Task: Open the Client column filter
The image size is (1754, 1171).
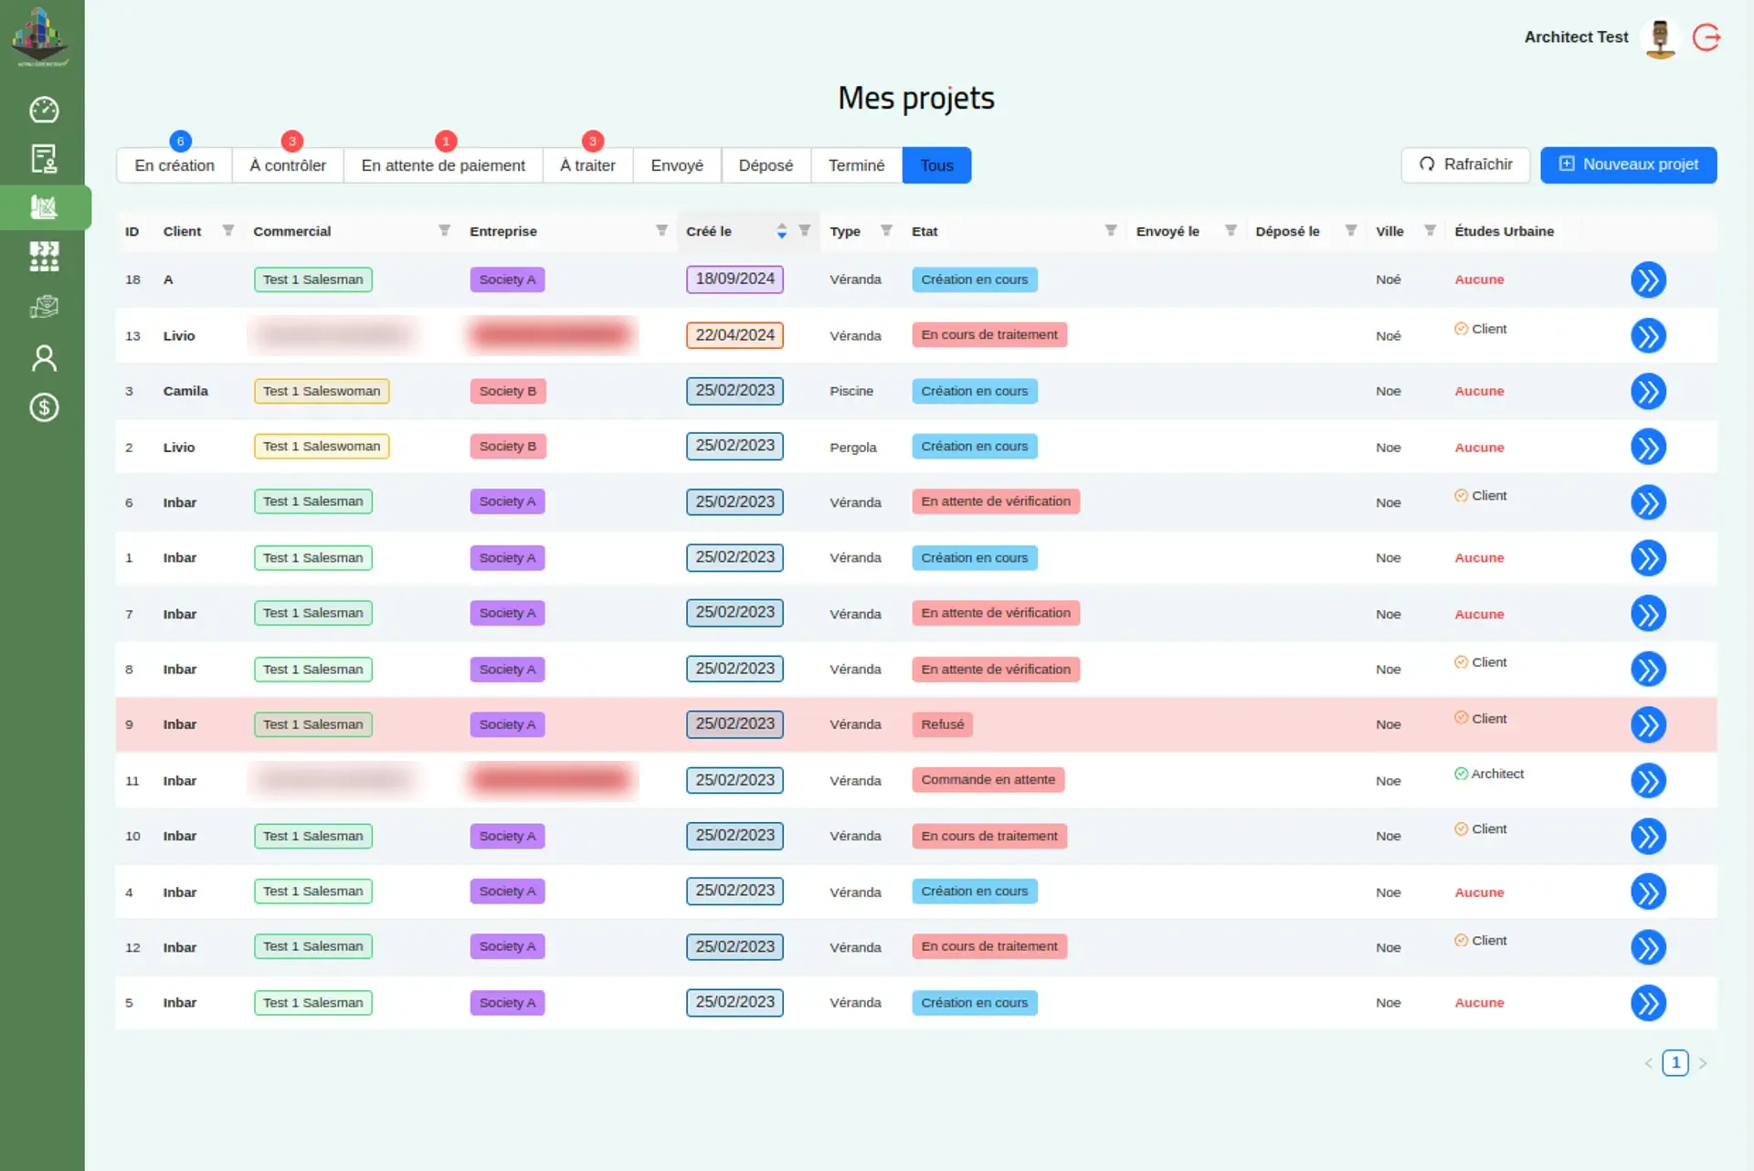Action: tap(228, 230)
